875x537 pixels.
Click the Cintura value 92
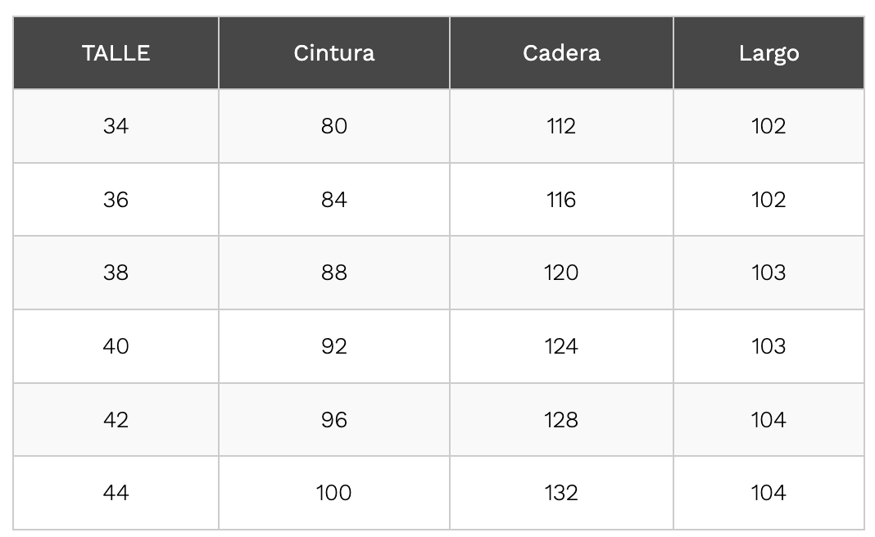(x=334, y=346)
